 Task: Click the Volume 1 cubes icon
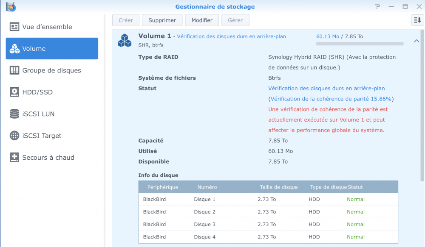click(x=125, y=41)
